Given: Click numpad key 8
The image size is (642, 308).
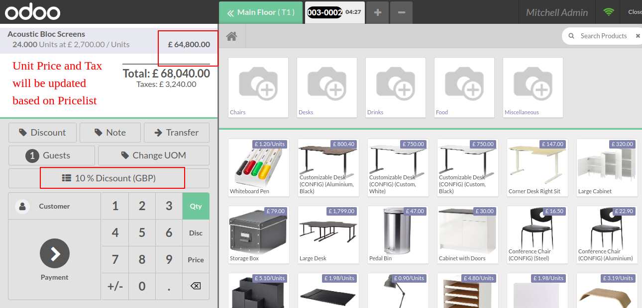Looking at the screenshot, I should coord(142,259).
